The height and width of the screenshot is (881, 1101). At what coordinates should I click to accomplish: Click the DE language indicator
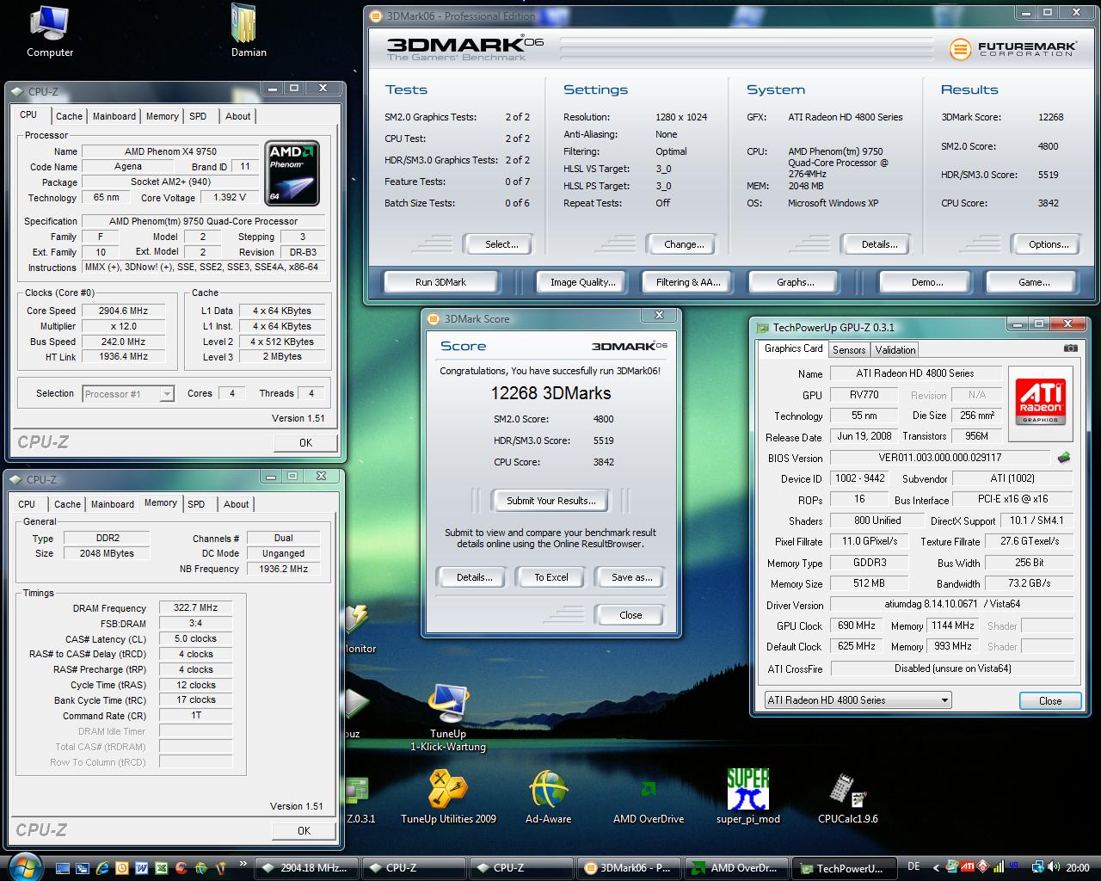[x=913, y=867]
